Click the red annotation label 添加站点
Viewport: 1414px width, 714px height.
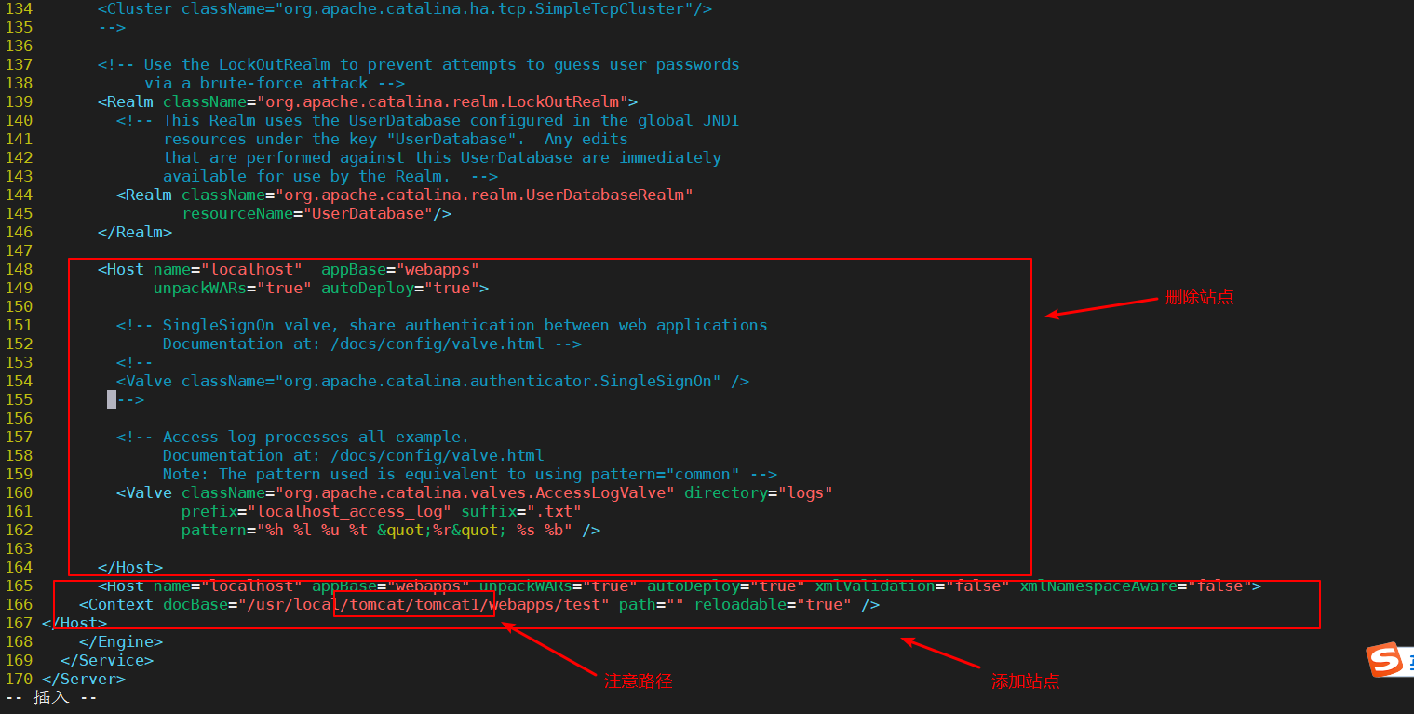point(1025,681)
